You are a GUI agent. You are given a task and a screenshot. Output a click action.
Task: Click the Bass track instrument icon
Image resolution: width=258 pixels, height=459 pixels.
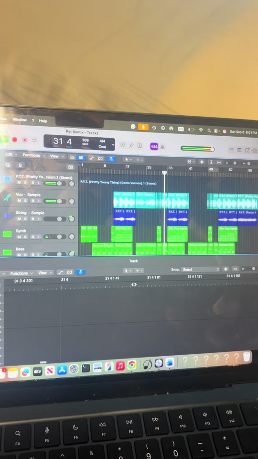tap(7, 252)
